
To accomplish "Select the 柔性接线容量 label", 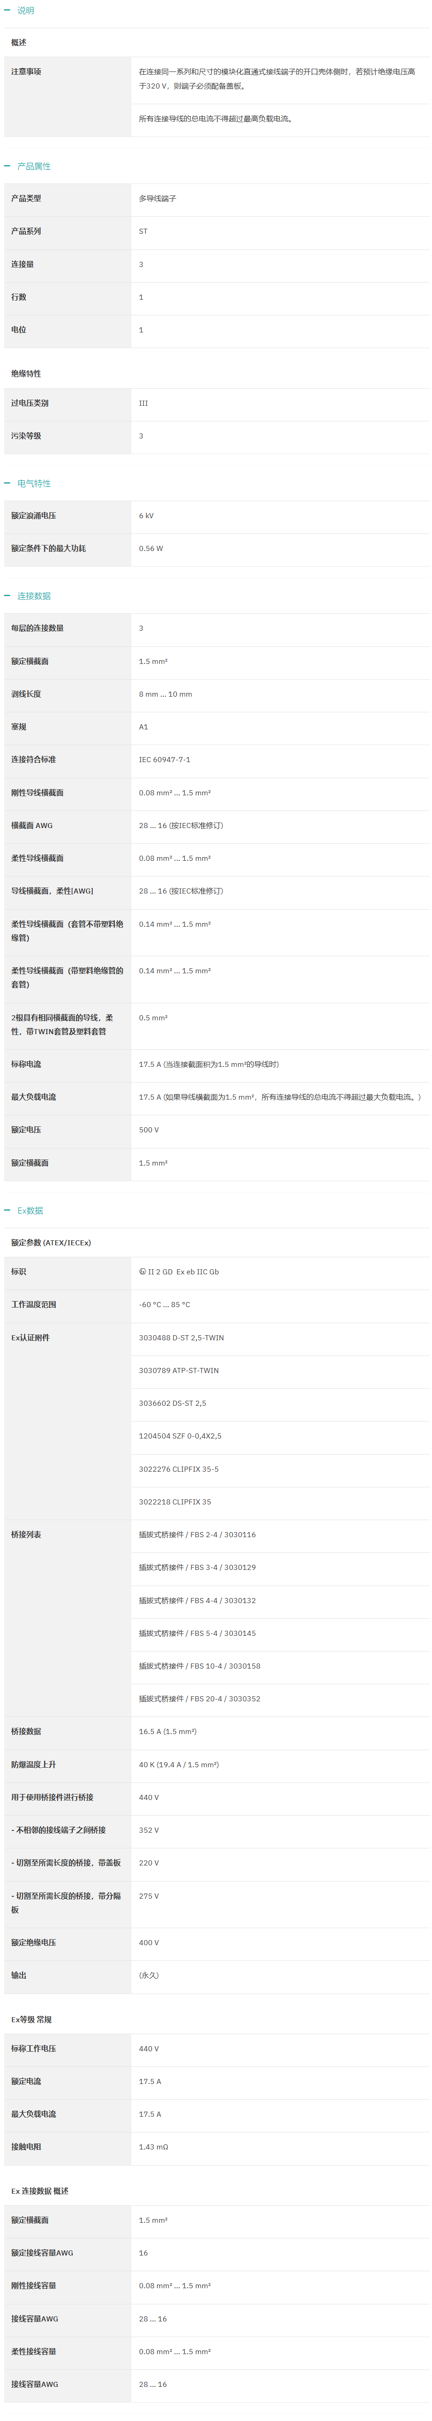I will pos(34,2351).
